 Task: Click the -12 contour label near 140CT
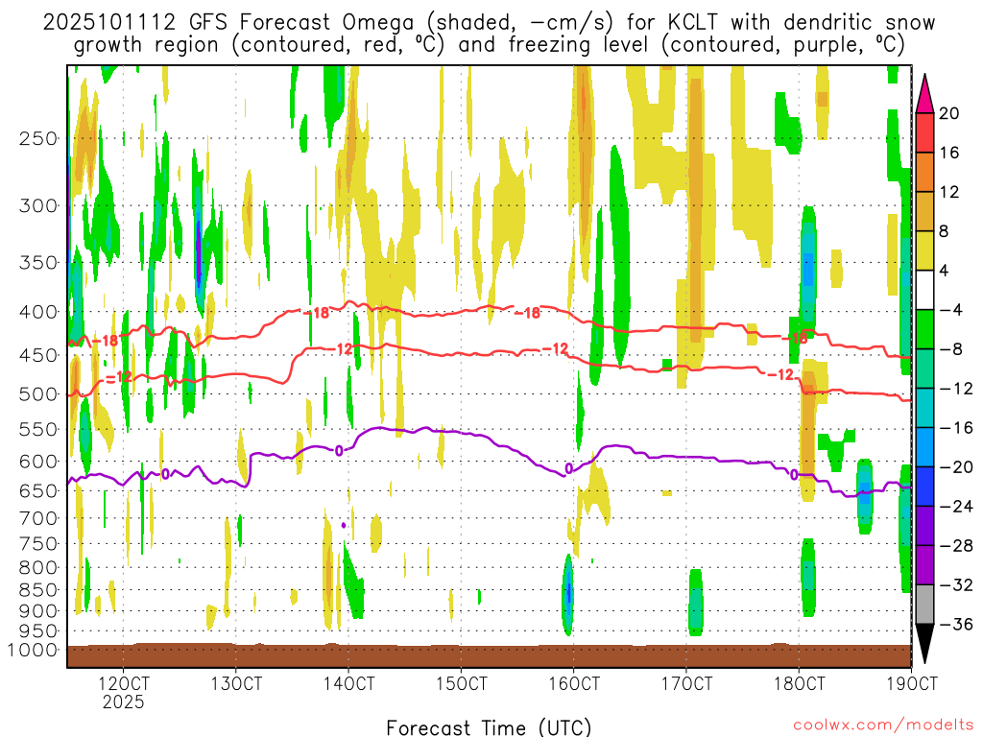341,349
